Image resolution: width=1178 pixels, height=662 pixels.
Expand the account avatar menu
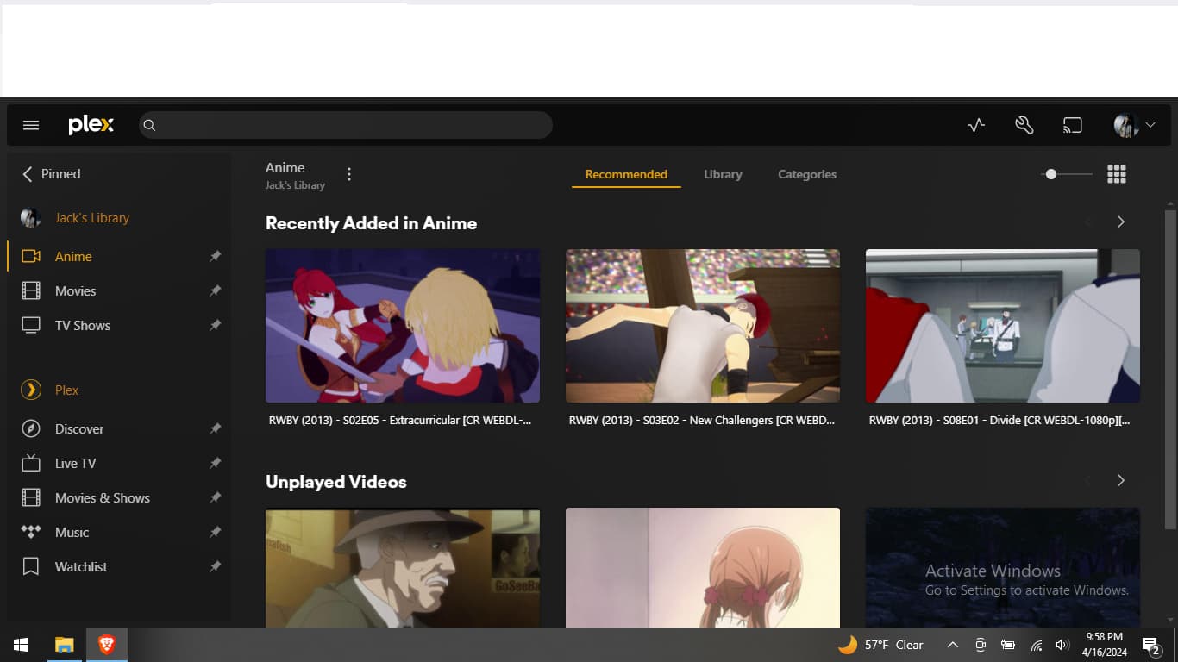coord(1134,125)
